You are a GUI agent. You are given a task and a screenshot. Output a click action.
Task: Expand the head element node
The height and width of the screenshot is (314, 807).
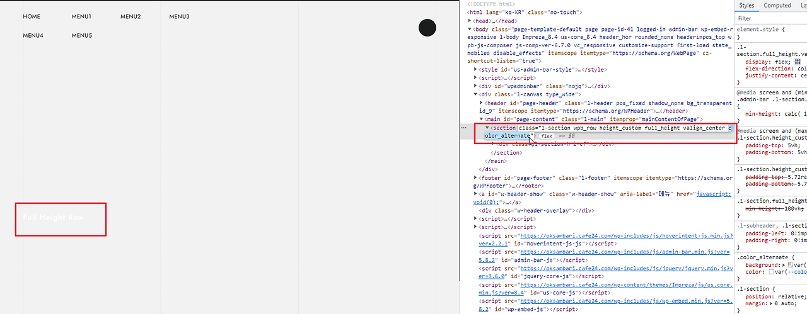coord(470,21)
